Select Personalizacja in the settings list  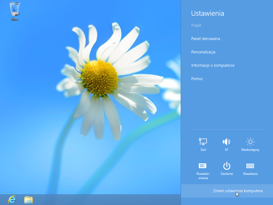(x=203, y=52)
